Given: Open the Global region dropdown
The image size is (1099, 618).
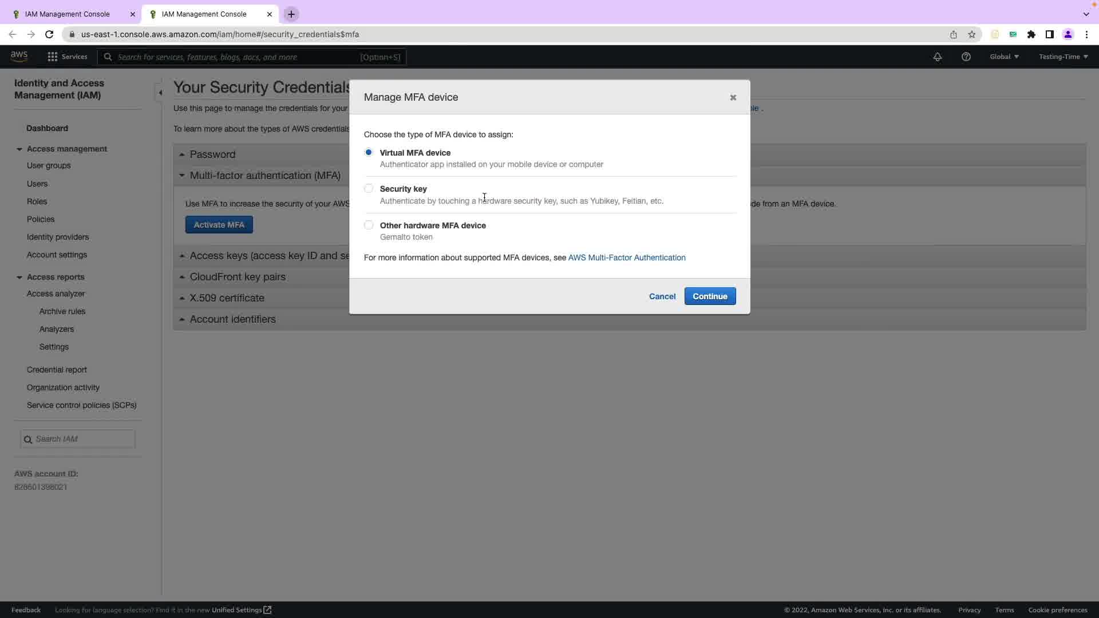Looking at the screenshot, I should point(1004,57).
